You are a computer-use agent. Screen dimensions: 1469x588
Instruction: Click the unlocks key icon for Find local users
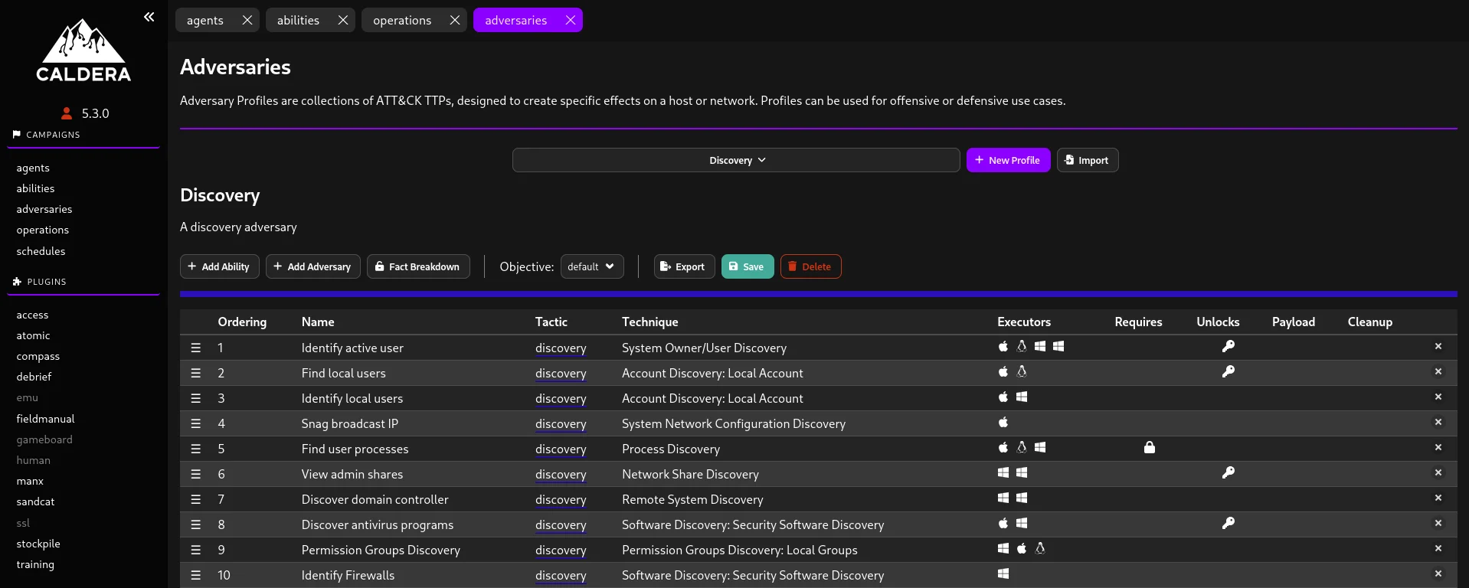(1228, 372)
